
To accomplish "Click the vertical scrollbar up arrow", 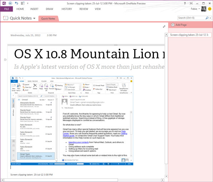I will click(x=166, y=34).
